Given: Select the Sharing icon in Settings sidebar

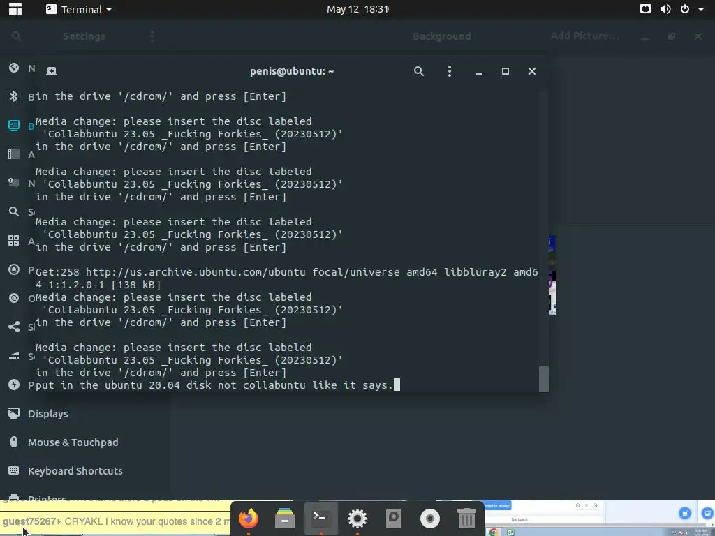Looking at the screenshot, I should (14, 327).
